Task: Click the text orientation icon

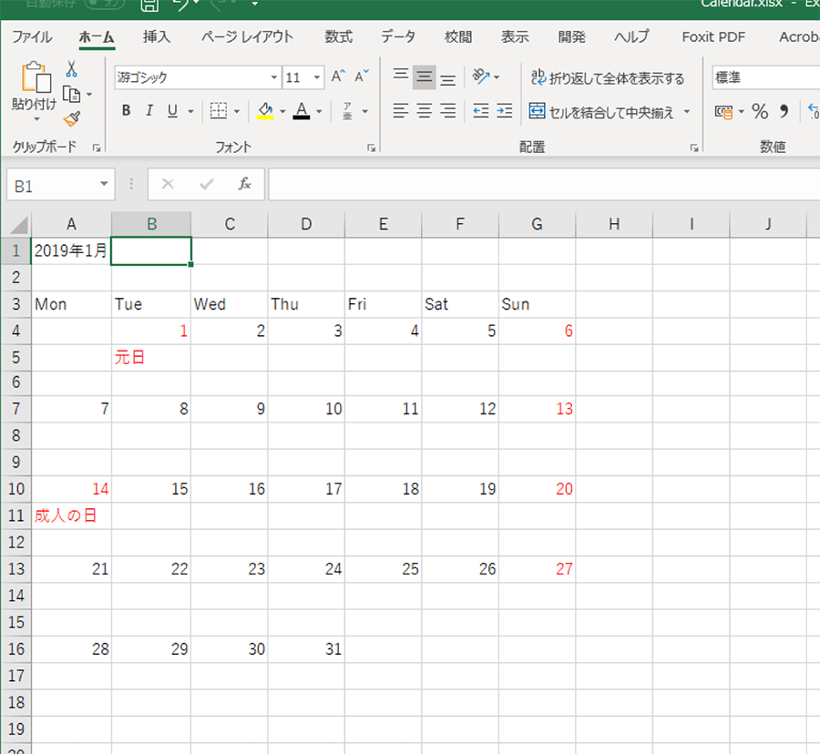Action: point(480,76)
